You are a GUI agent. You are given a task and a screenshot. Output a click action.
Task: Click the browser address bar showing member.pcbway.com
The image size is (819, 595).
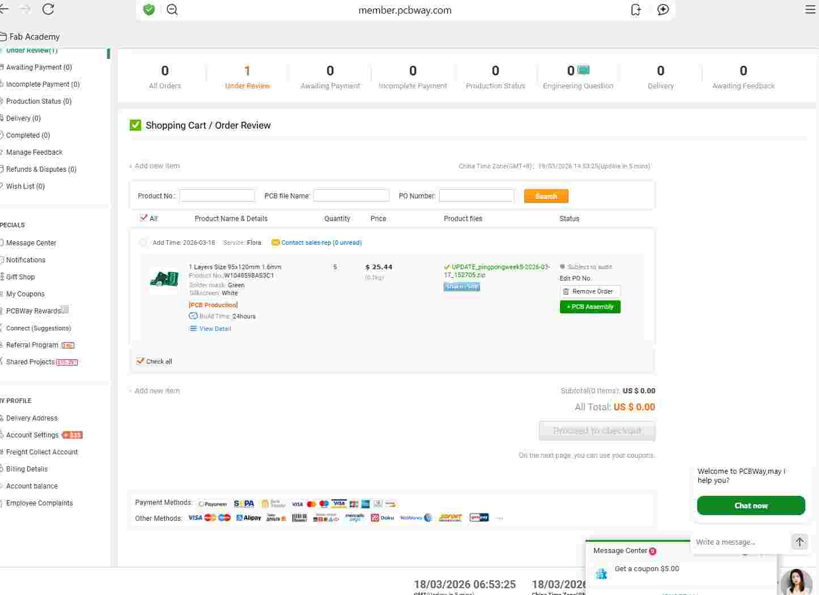405,10
